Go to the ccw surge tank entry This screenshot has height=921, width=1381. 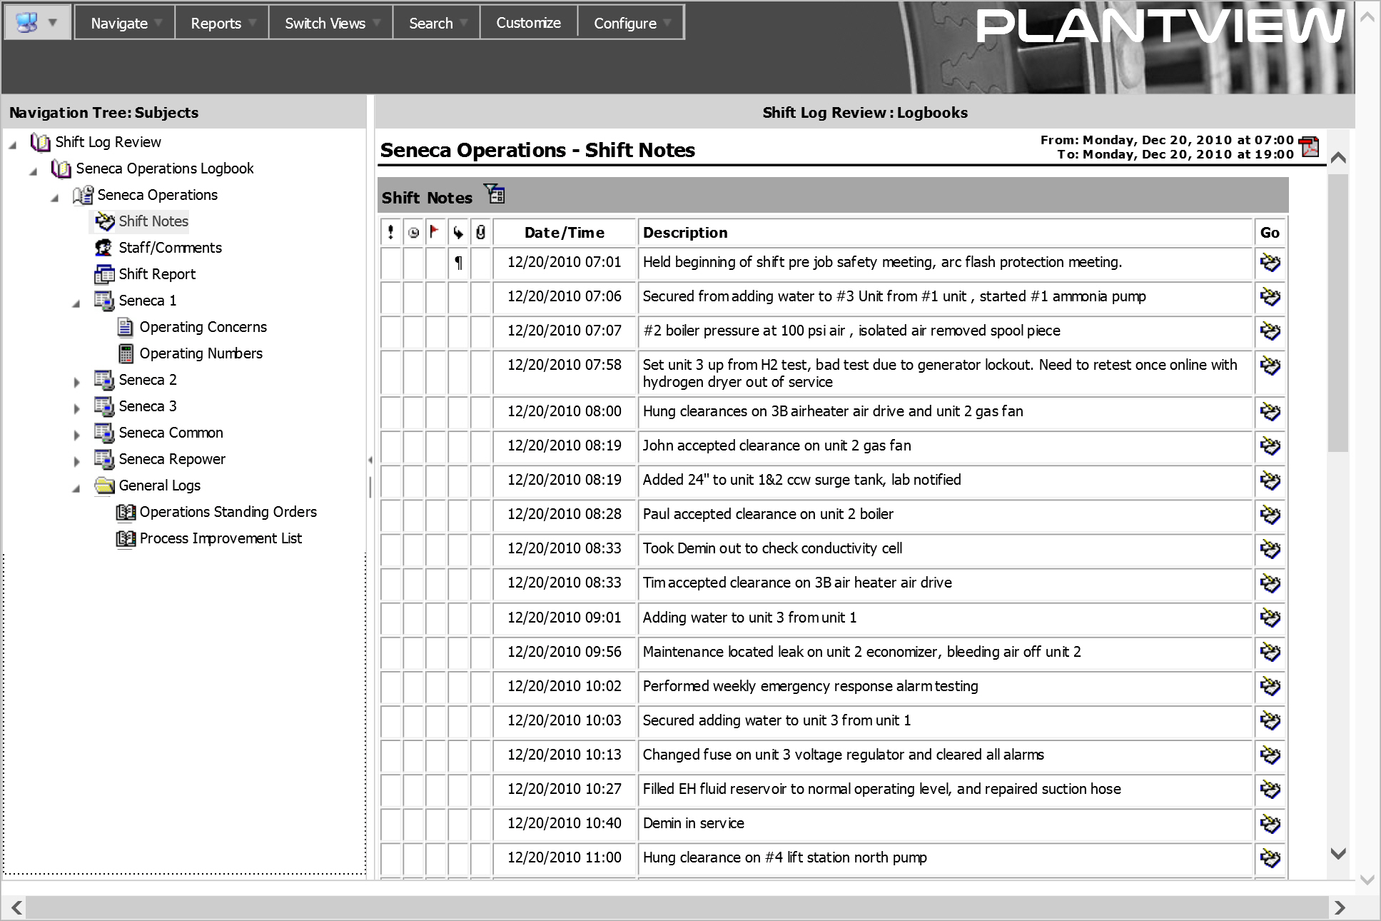[1270, 480]
